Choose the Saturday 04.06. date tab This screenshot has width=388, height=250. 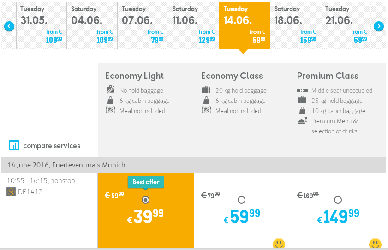(92, 26)
